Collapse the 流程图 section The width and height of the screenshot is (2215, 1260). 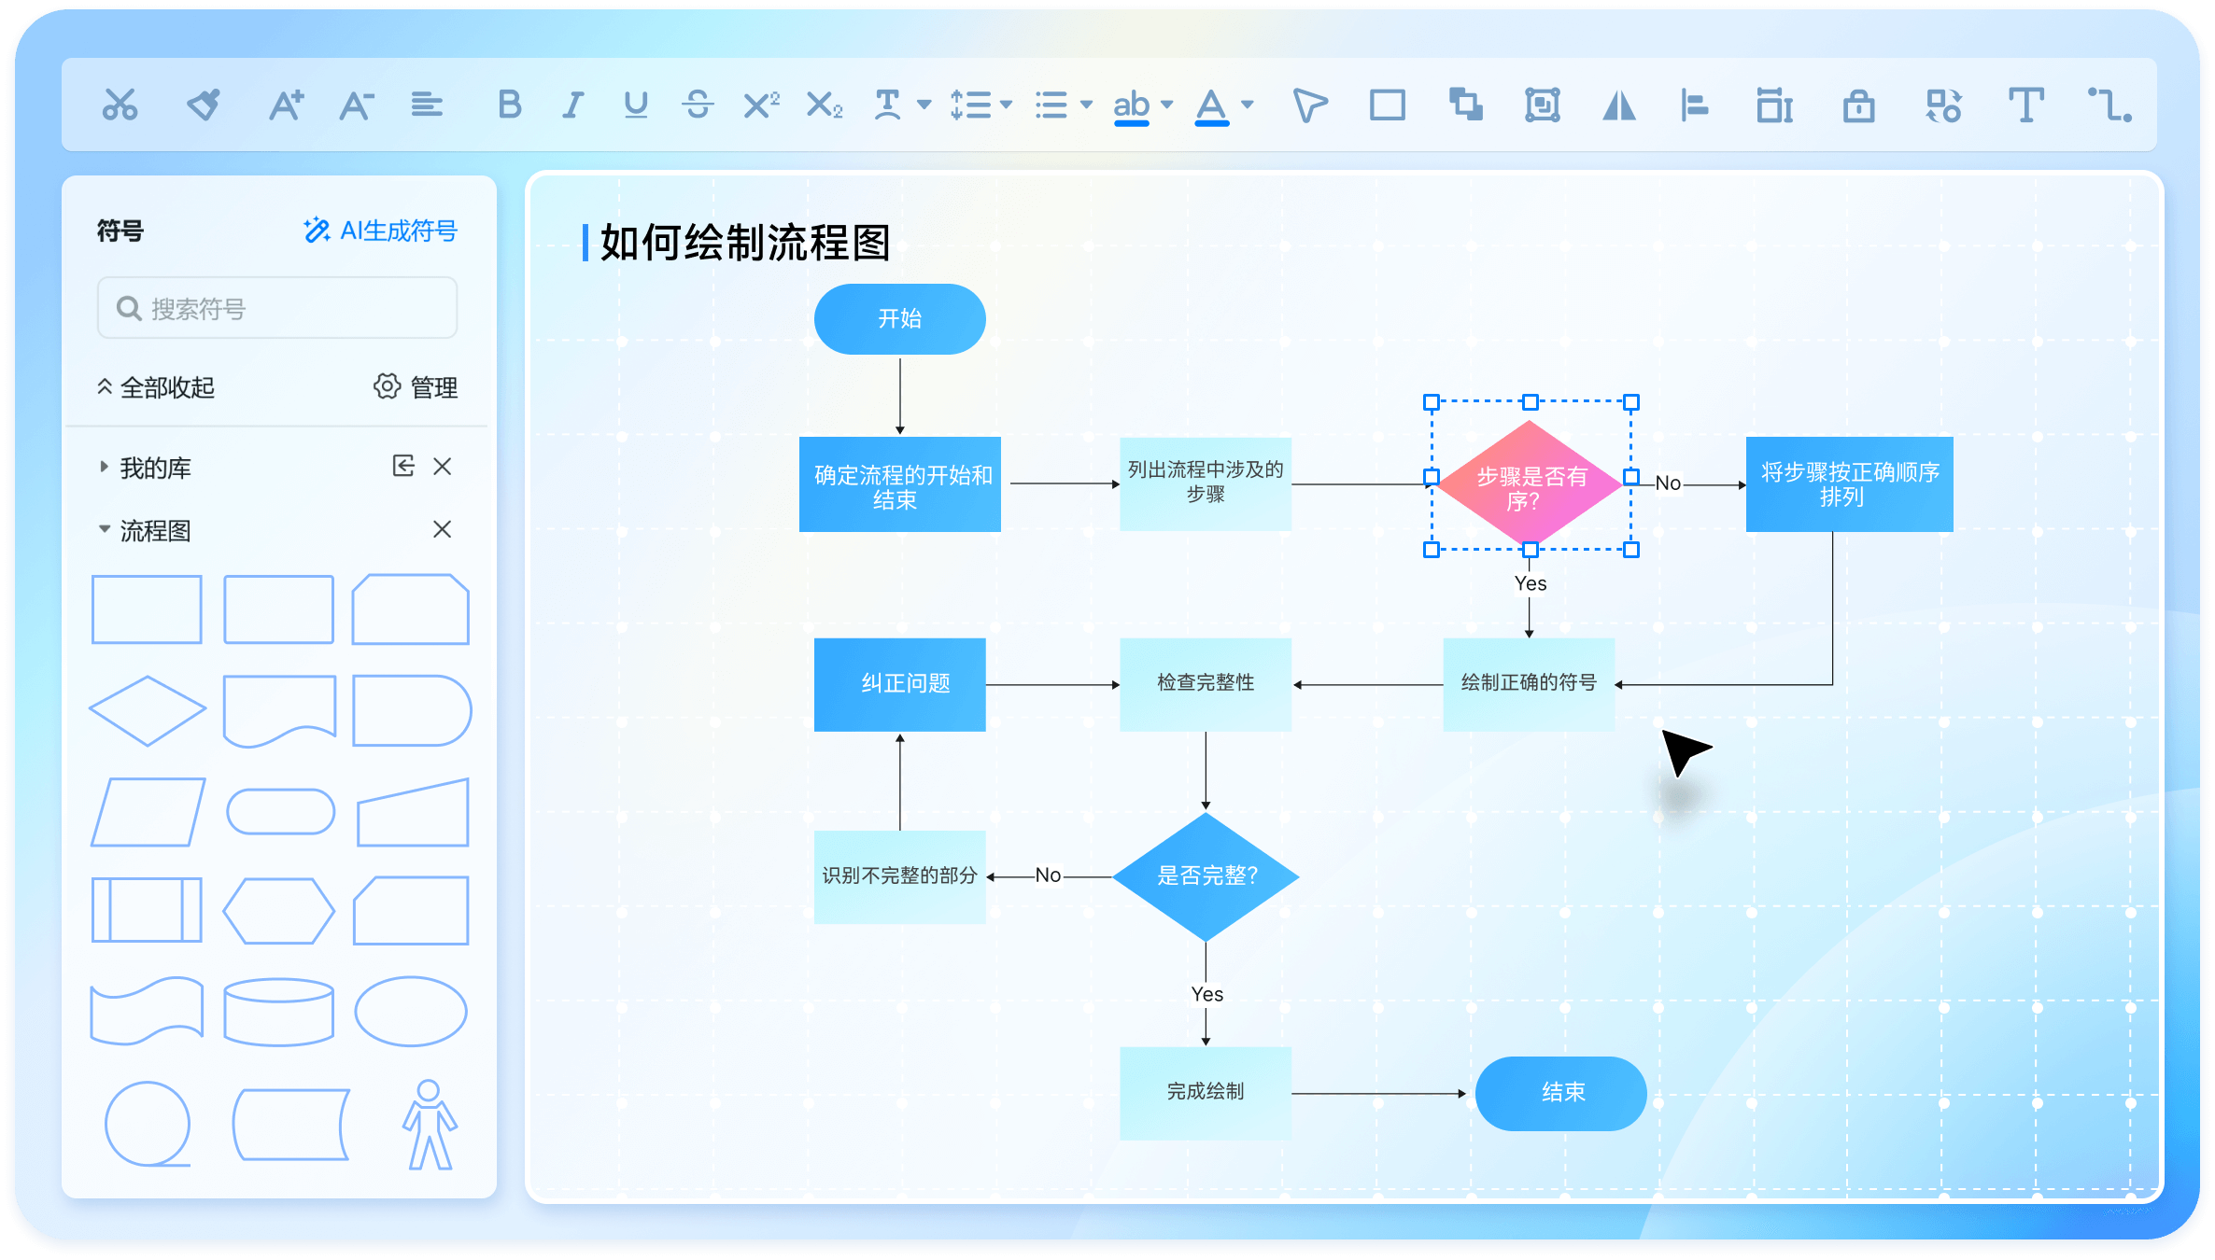[x=105, y=529]
